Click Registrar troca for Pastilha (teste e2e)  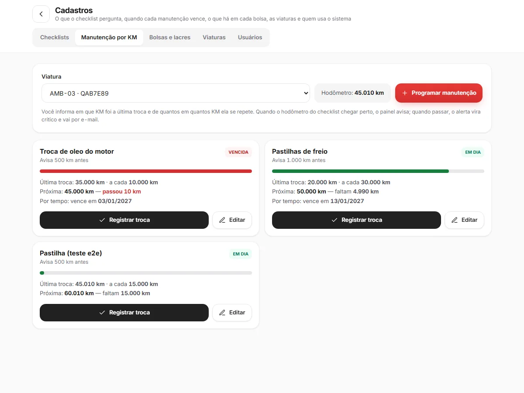[x=124, y=313]
